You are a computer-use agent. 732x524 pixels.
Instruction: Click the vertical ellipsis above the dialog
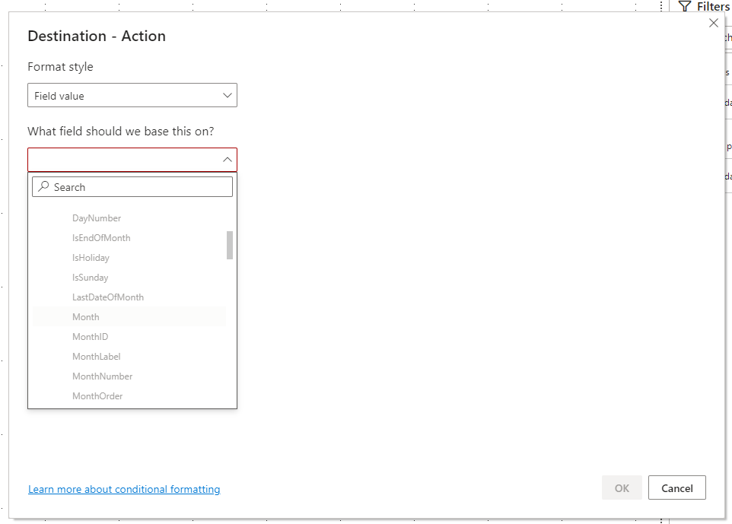pyautogui.click(x=661, y=6)
